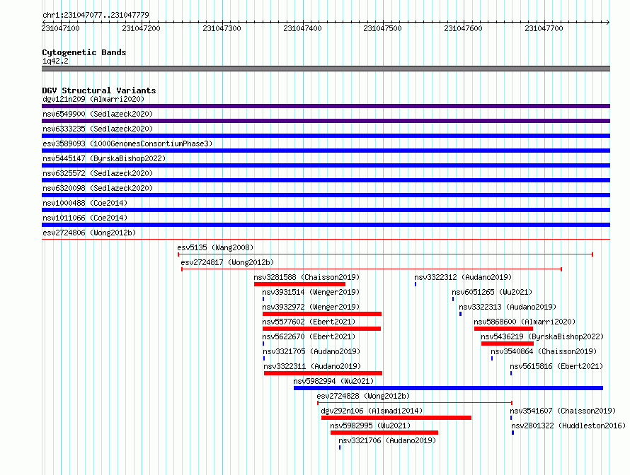Click nsv5577602 (Ebert2021) label
The image size is (630, 475).
click(309, 322)
